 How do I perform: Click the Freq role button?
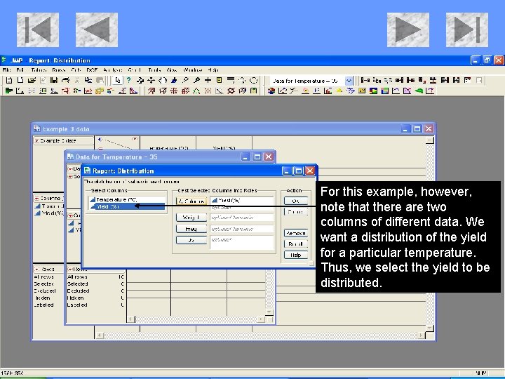point(191,229)
